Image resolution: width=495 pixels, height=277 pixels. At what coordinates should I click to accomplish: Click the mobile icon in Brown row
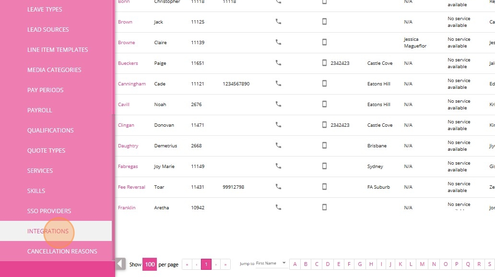point(324,22)
